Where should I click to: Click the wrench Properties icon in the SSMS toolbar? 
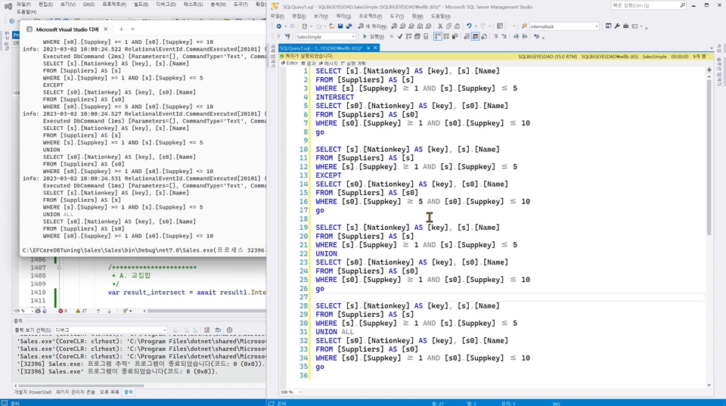[617, 26]
